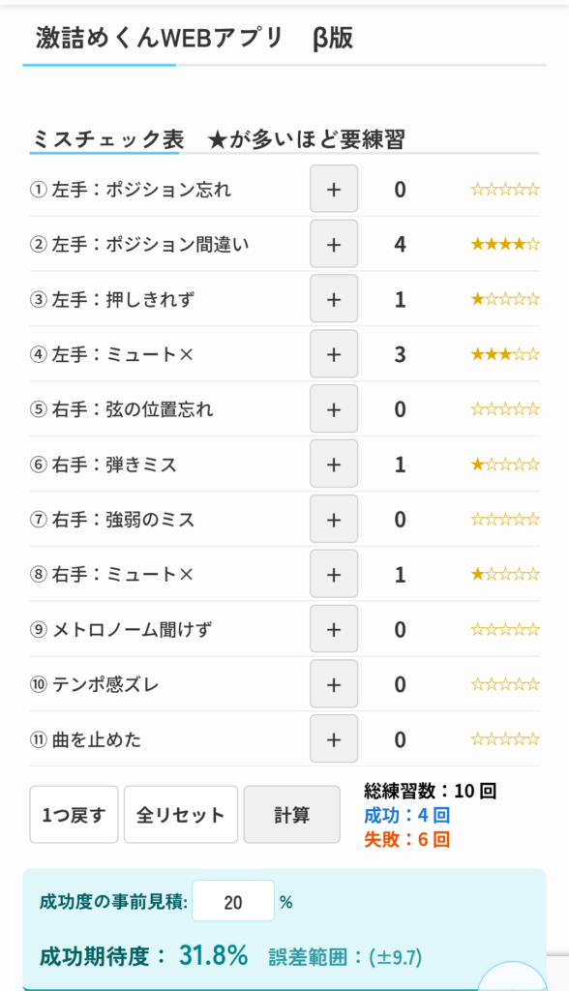
Task: Increment the 左手：ポジション忘れ counter
Action: pos(334,189)
